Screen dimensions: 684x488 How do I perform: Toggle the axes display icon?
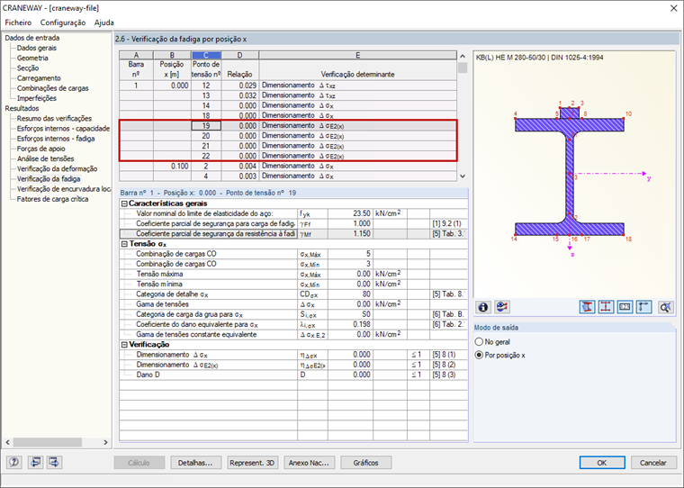[643, 307]
